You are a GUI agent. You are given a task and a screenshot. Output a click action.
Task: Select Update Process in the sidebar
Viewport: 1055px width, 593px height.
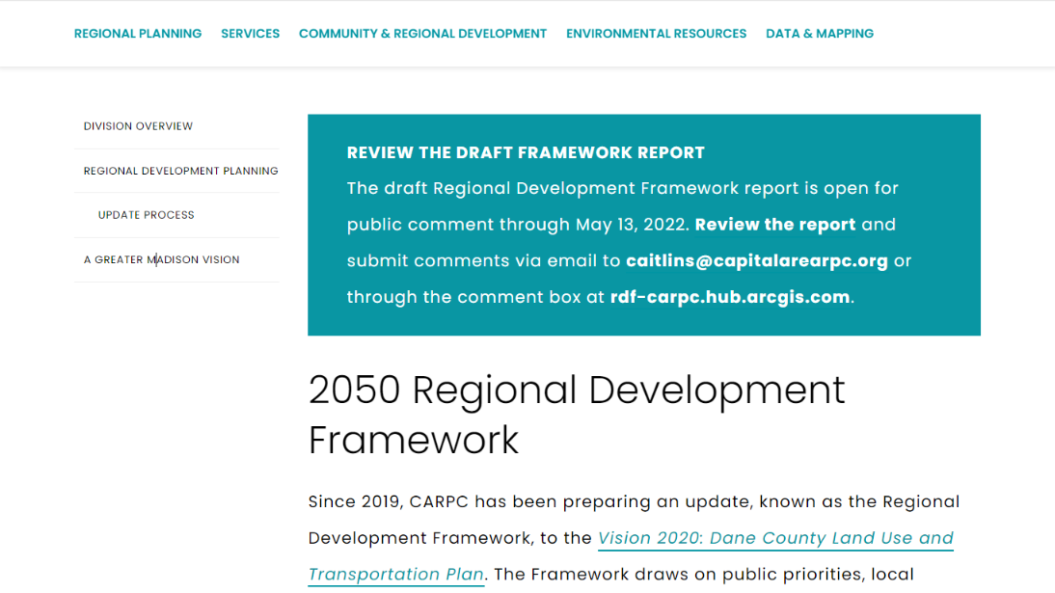point(146,215)
